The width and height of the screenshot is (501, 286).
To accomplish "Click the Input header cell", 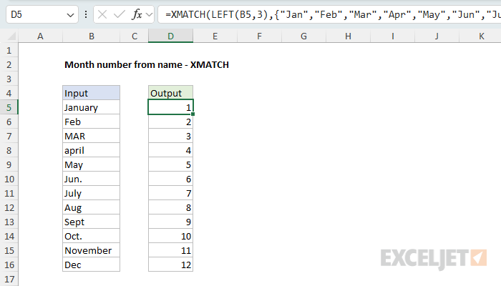I will pyautogui.click(x=92, y=93).
